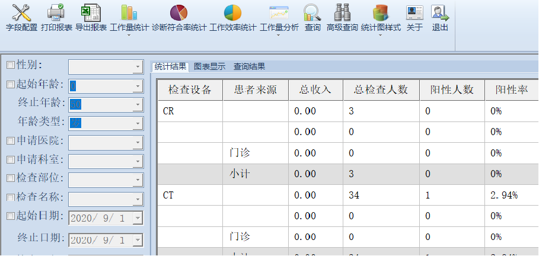Open 统计图样式 3D chart icon
539x256 pixels.
coord(381,12)
